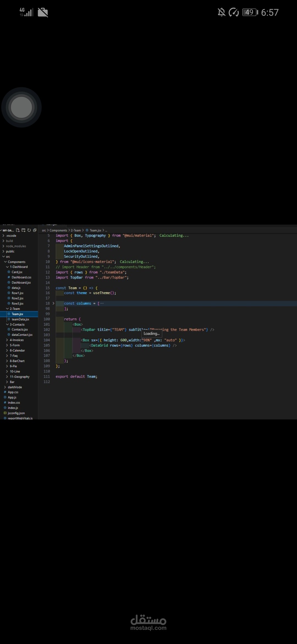The image size is (297, 644).
Task: Open Row3.jsx file
Action: pyautogui.click(x=18, y=303)
